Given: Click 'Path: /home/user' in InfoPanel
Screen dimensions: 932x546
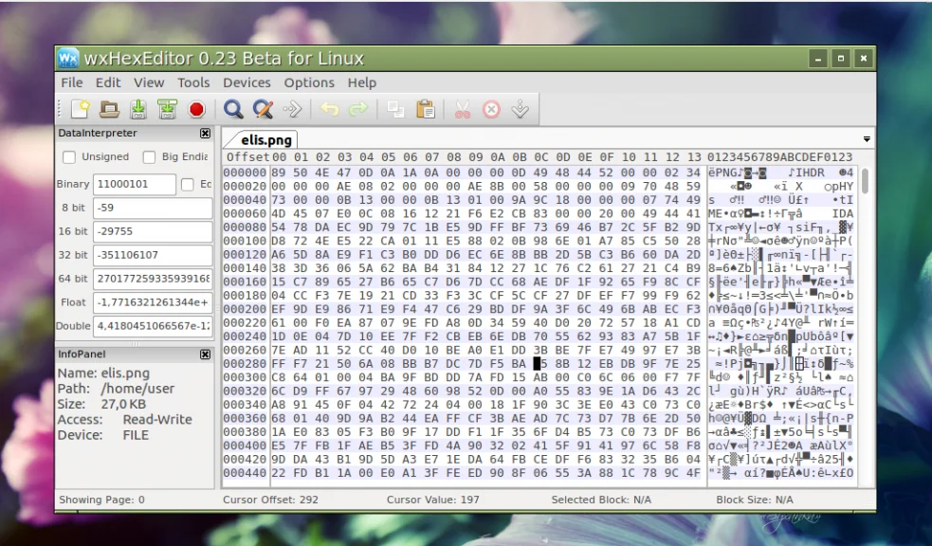Looking at the screenshot, I should pos(116,389).
